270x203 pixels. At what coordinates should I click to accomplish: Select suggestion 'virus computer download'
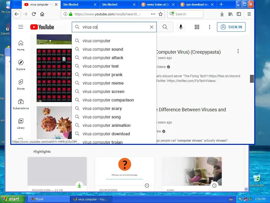pos(114,134)
